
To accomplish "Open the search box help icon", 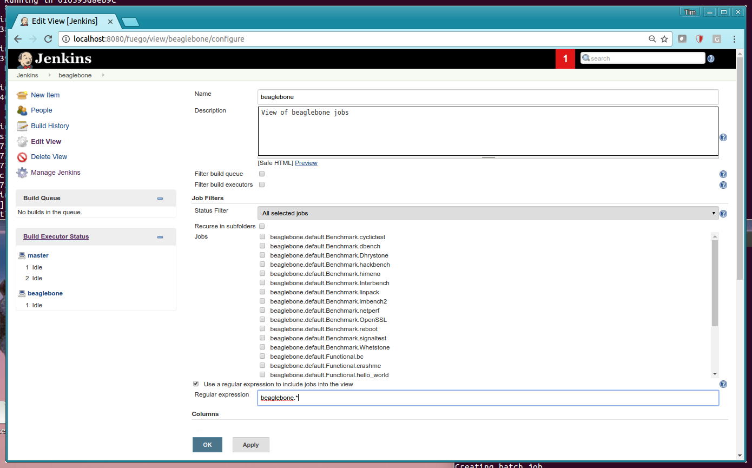I will click(x=711, y=58).
